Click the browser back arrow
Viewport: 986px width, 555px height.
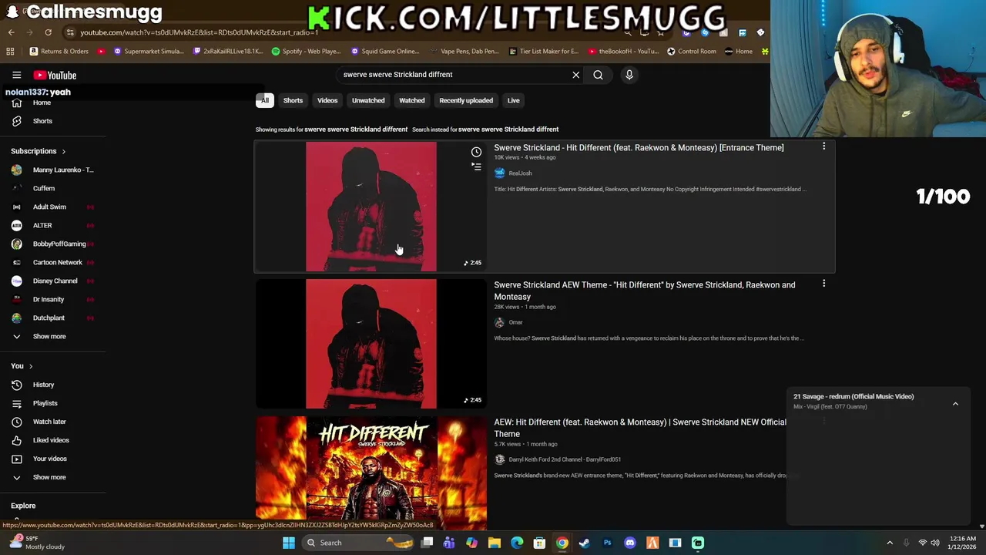(12, 32)
